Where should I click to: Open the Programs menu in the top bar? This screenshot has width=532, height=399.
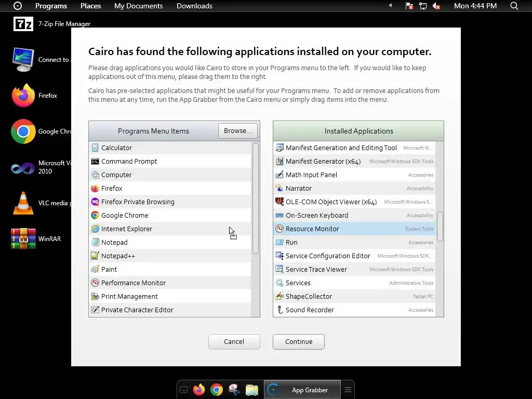click(x=51, y=6)
